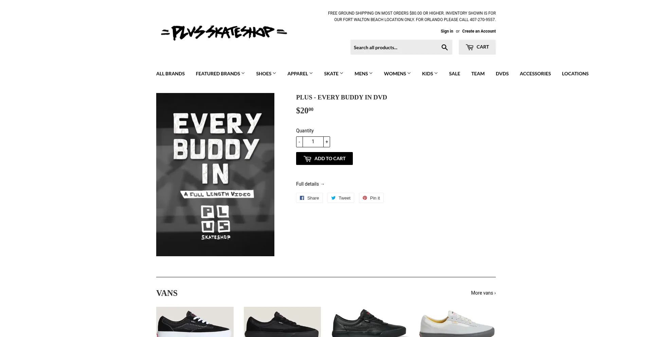Tweet this product
The height and width of the screenshot is (337, 652).
341,198
